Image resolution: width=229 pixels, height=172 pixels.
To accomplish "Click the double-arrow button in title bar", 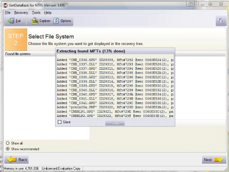I will click(x=190, y=4).
